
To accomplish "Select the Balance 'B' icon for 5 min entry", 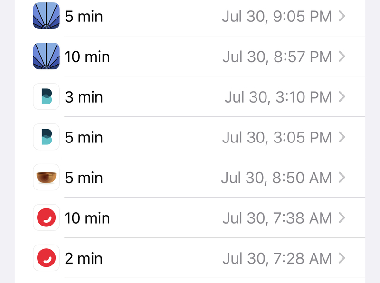I will [x=46, y=137].
